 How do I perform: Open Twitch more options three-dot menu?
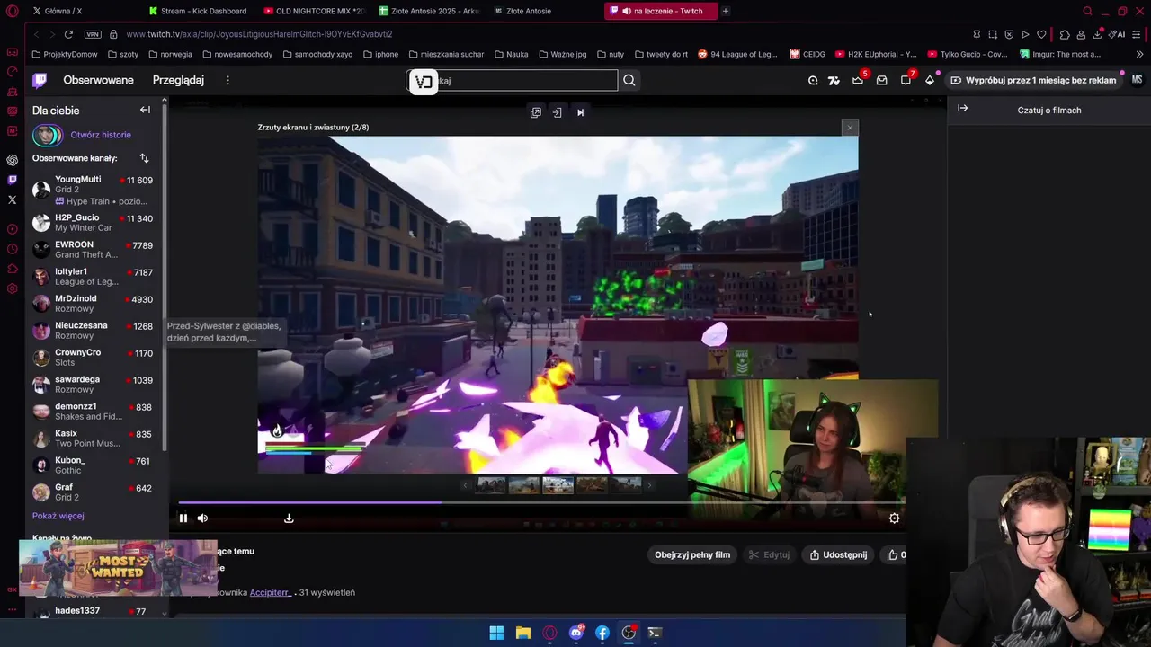point(228,80)
